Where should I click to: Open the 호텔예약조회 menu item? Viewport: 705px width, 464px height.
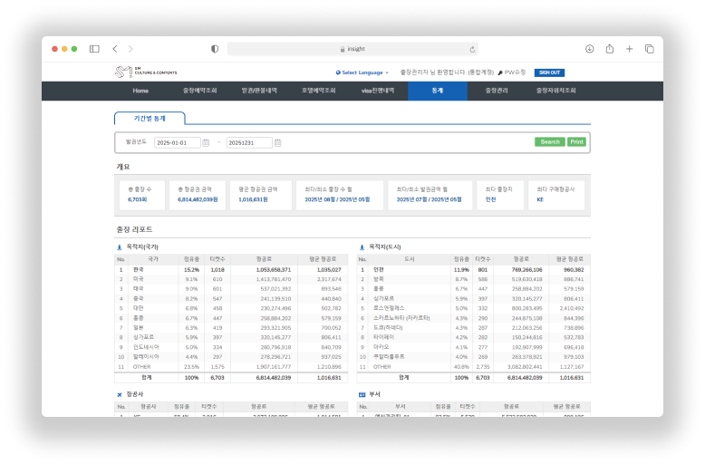(318, 91)
